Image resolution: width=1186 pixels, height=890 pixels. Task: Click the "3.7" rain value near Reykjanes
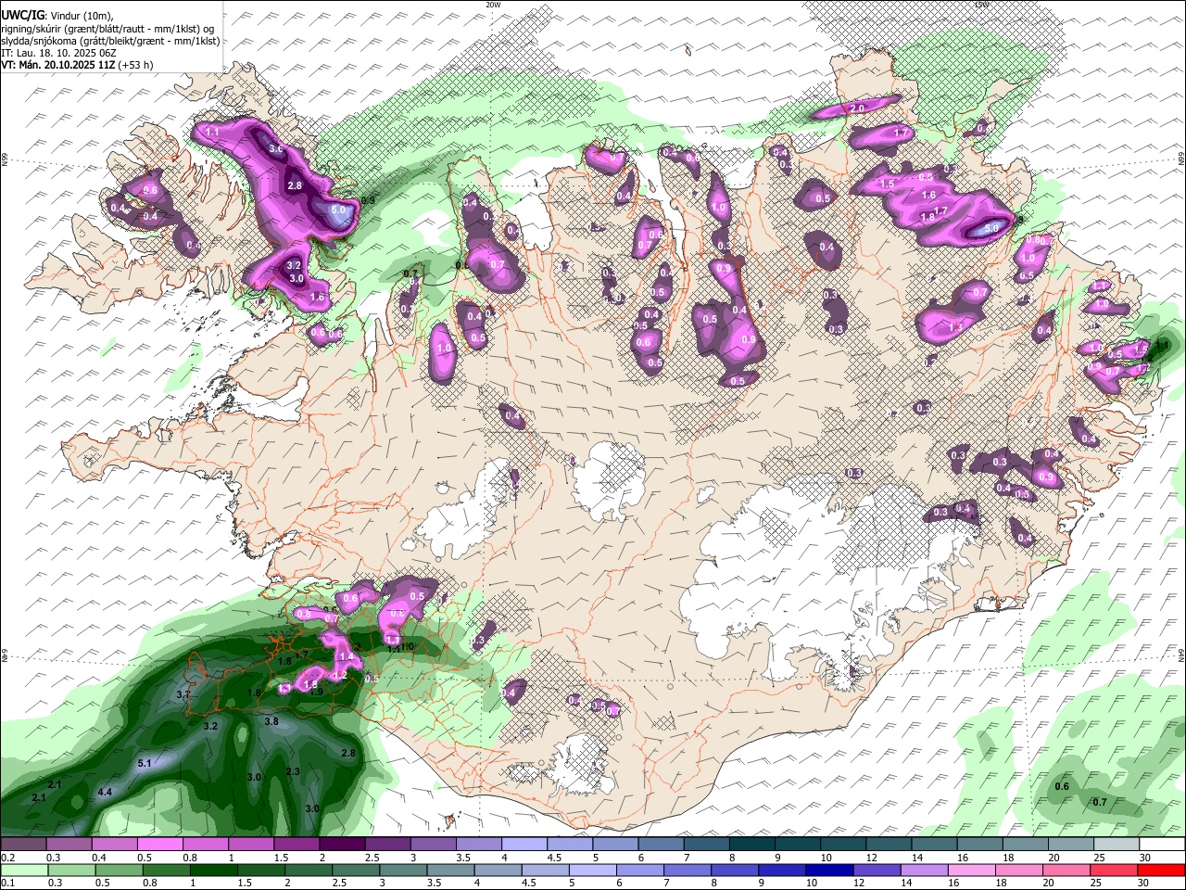[183, 694]
